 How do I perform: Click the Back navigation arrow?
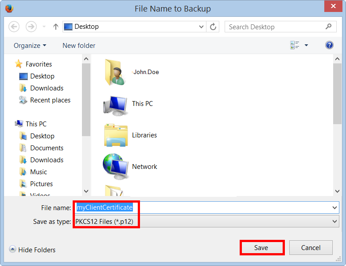tap(14, 27)
